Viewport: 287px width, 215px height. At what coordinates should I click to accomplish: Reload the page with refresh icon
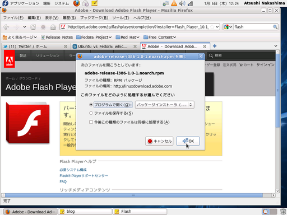(33, 27)
